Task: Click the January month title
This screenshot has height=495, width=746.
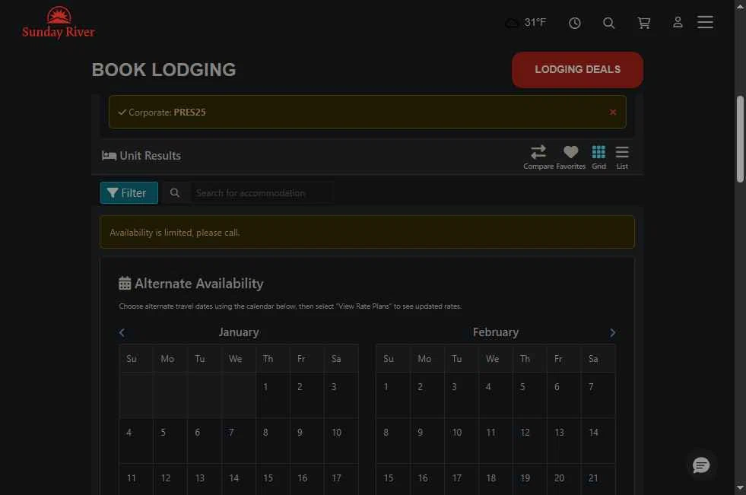Action: pos(239,332)
